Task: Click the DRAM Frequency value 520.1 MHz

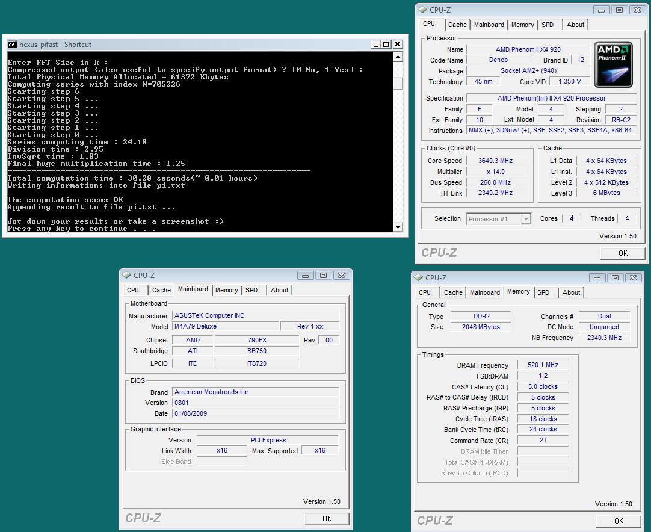Action: [543, 365]
